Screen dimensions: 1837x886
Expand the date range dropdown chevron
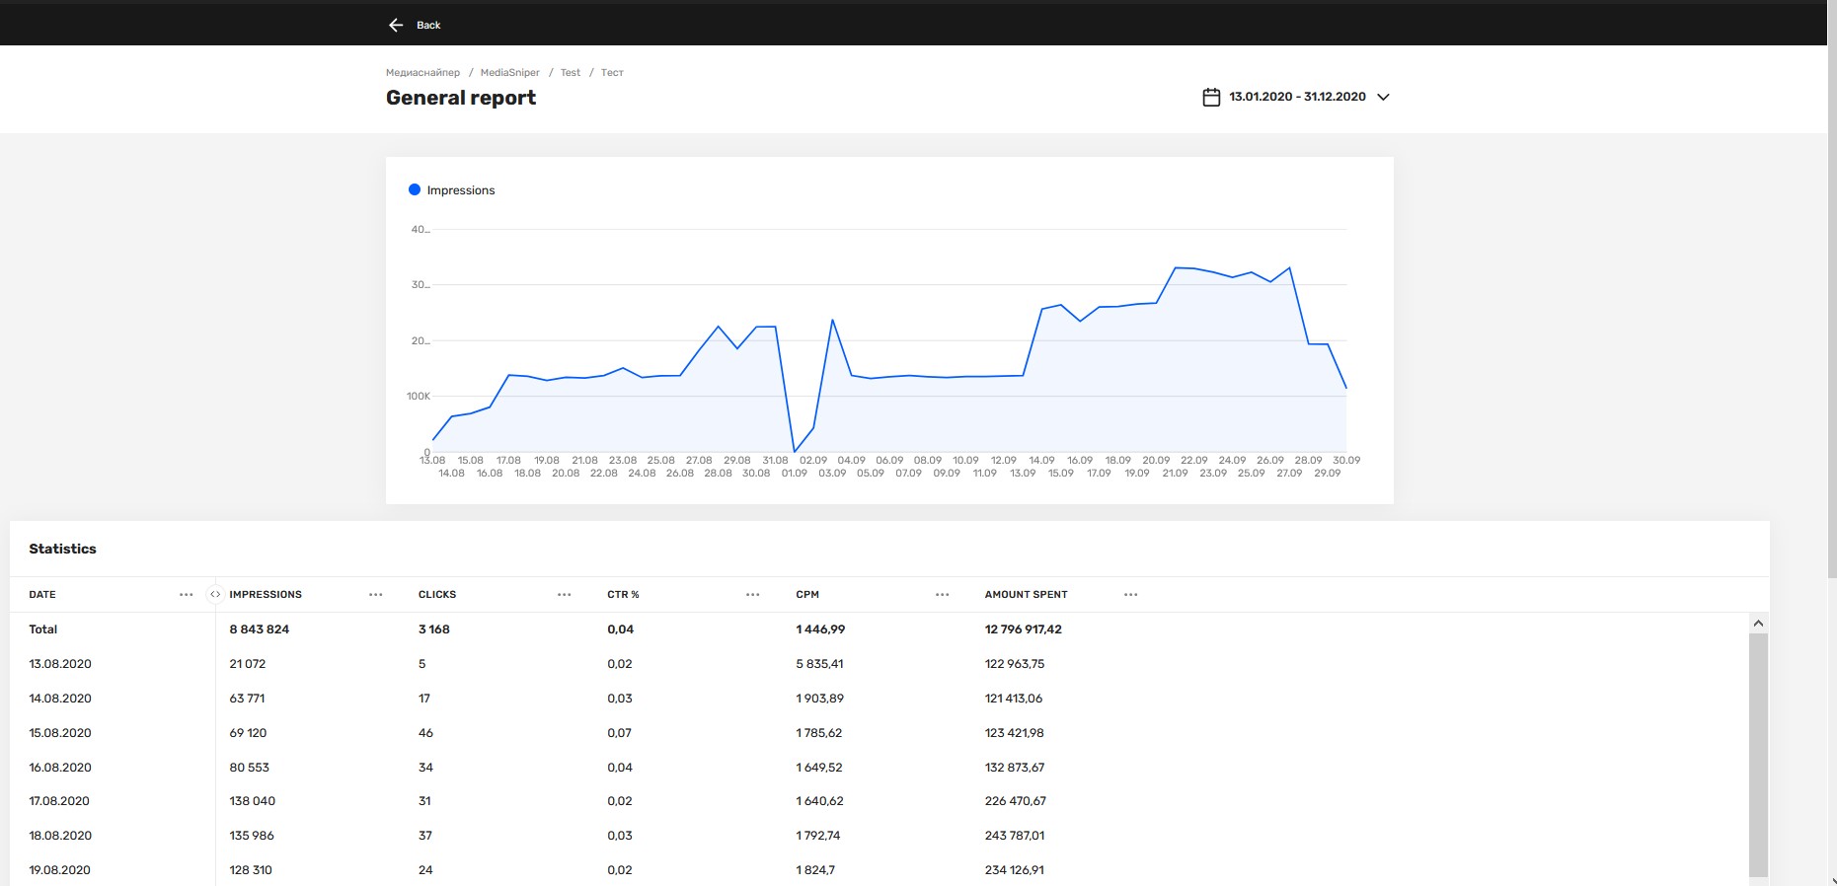coord(1383,97)
